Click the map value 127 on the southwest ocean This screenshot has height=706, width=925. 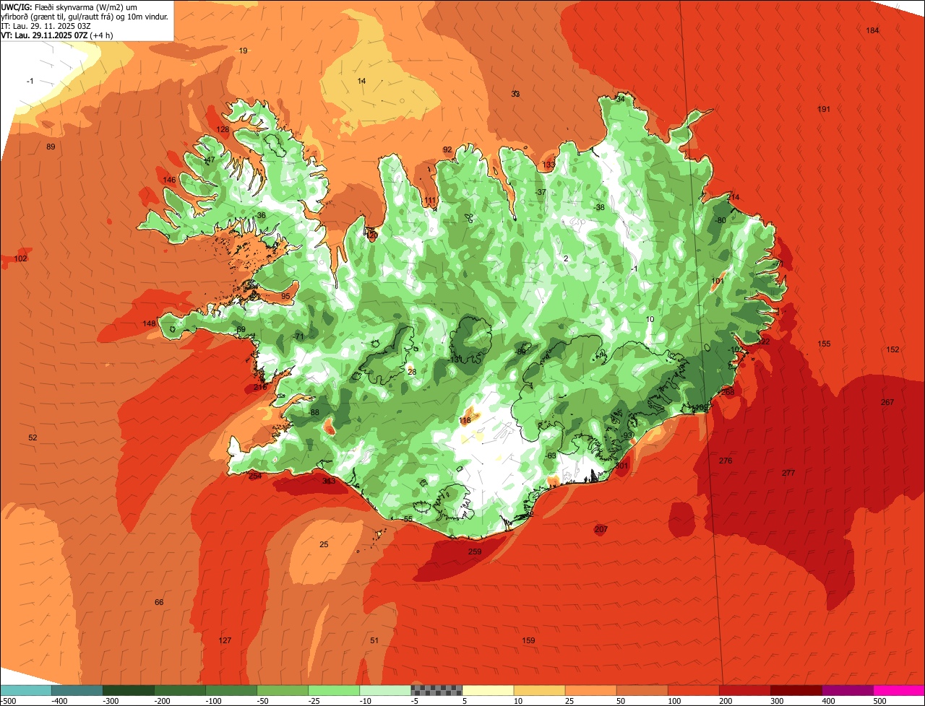pos(225,640)
